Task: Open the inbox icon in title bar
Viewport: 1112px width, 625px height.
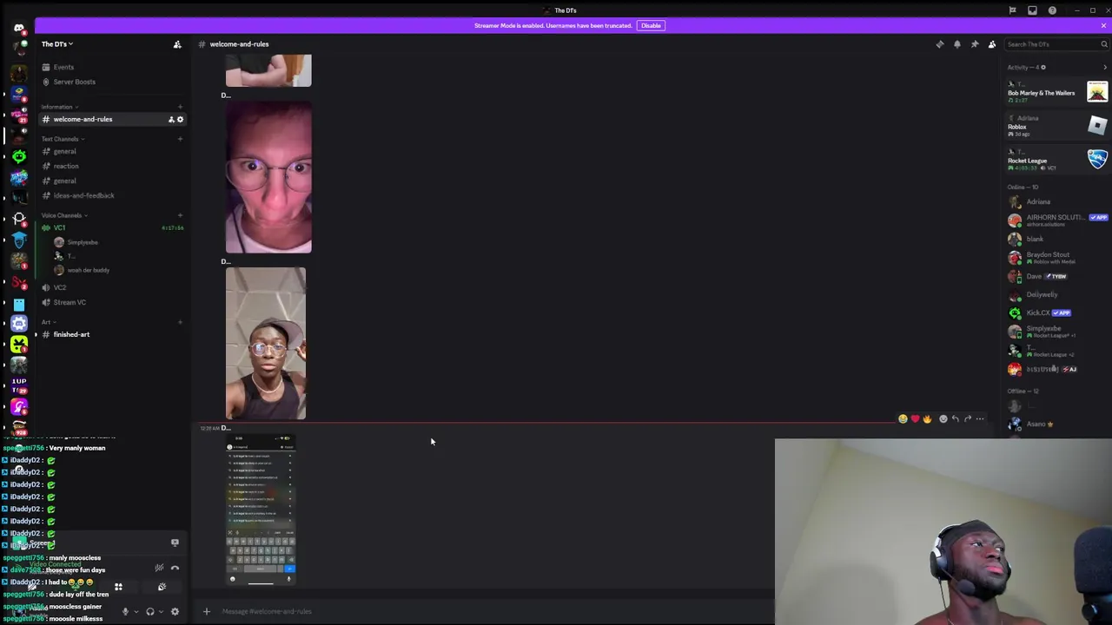Action: [1032, 10]
